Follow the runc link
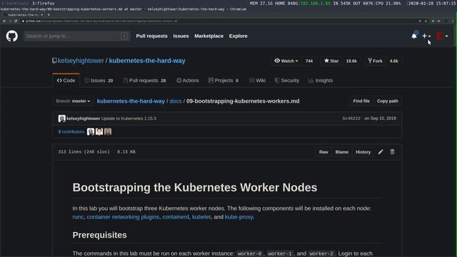This screenshot has width=457, height=257. click(78, 217)
